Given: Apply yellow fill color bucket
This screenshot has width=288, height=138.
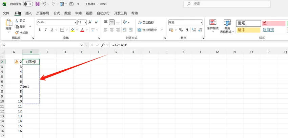Looking at the screenshot, I should point(73,30).
